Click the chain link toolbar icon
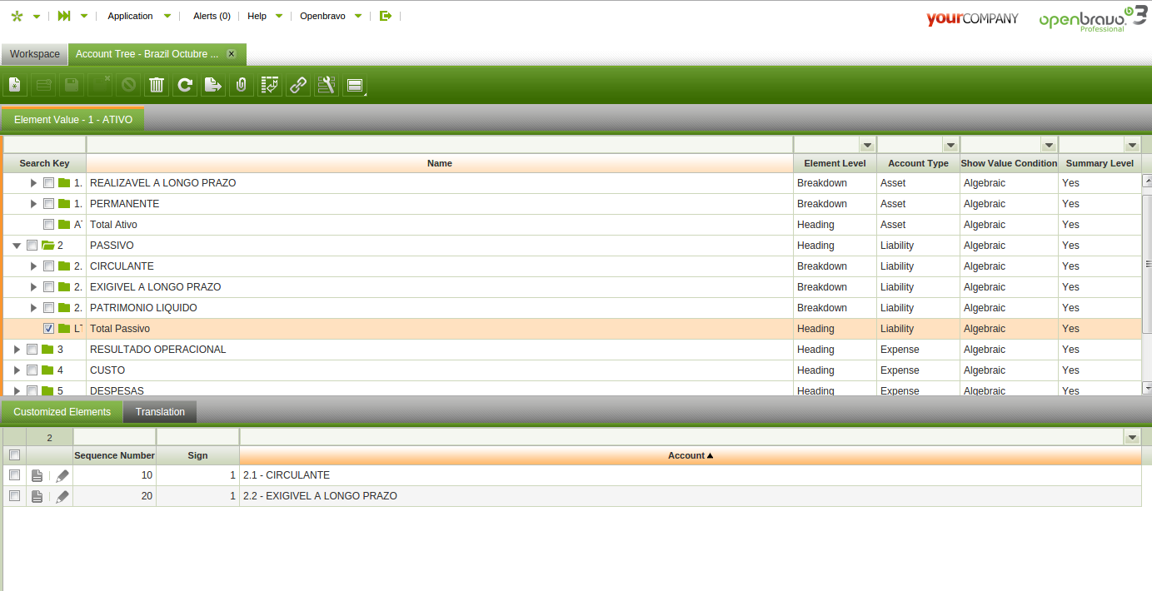 point(297,85)
